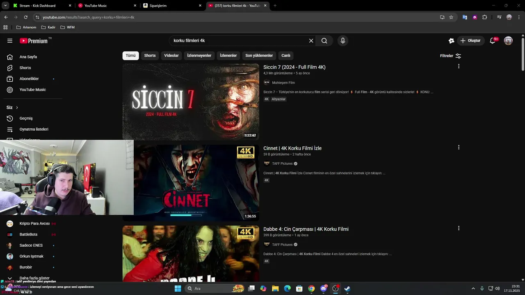The width and height of the screenshot is (525, 295).
Task: Open the YouTube hamburger guide menu
Action: (x=10, y=41)
